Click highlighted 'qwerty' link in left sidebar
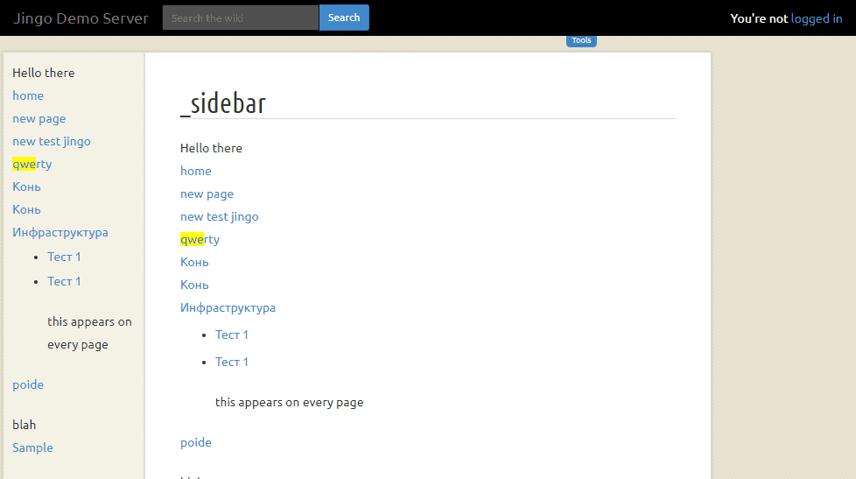The width and height of the screenshot is (856, 479). point(32,164)
